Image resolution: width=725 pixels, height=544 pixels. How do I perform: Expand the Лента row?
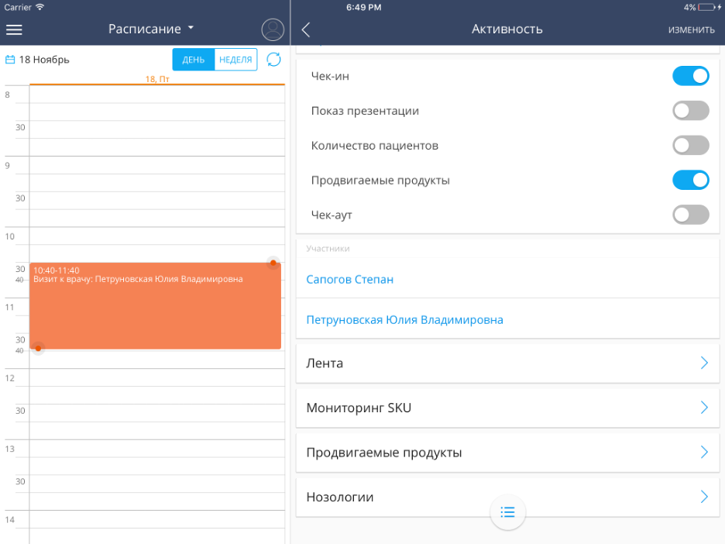(507, 363)
